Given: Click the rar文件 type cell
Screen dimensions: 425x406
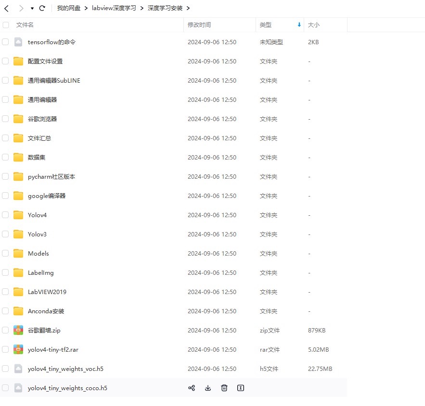Looking at the screenshot, I should coord(270,349).
